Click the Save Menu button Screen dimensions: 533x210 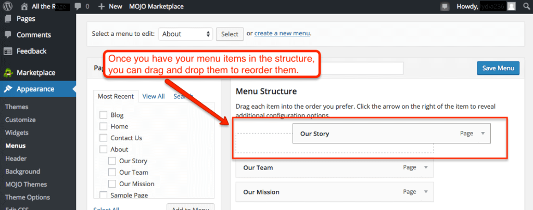[498, 68]
